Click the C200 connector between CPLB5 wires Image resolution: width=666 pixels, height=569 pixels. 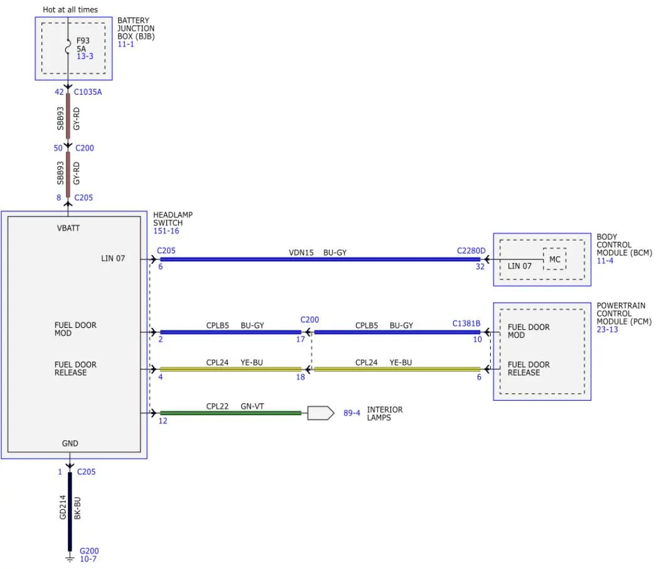(x=309, y=320)
